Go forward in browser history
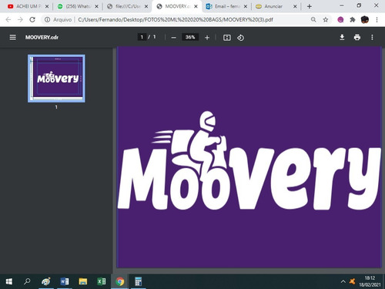This screenshot has width=385, height=289. [x=20, y=19]
